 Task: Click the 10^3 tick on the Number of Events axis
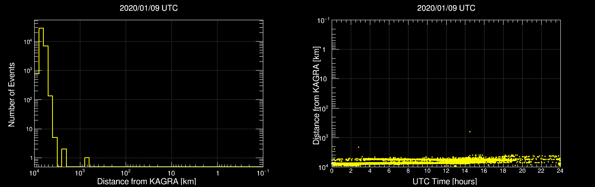pos(27,70)
